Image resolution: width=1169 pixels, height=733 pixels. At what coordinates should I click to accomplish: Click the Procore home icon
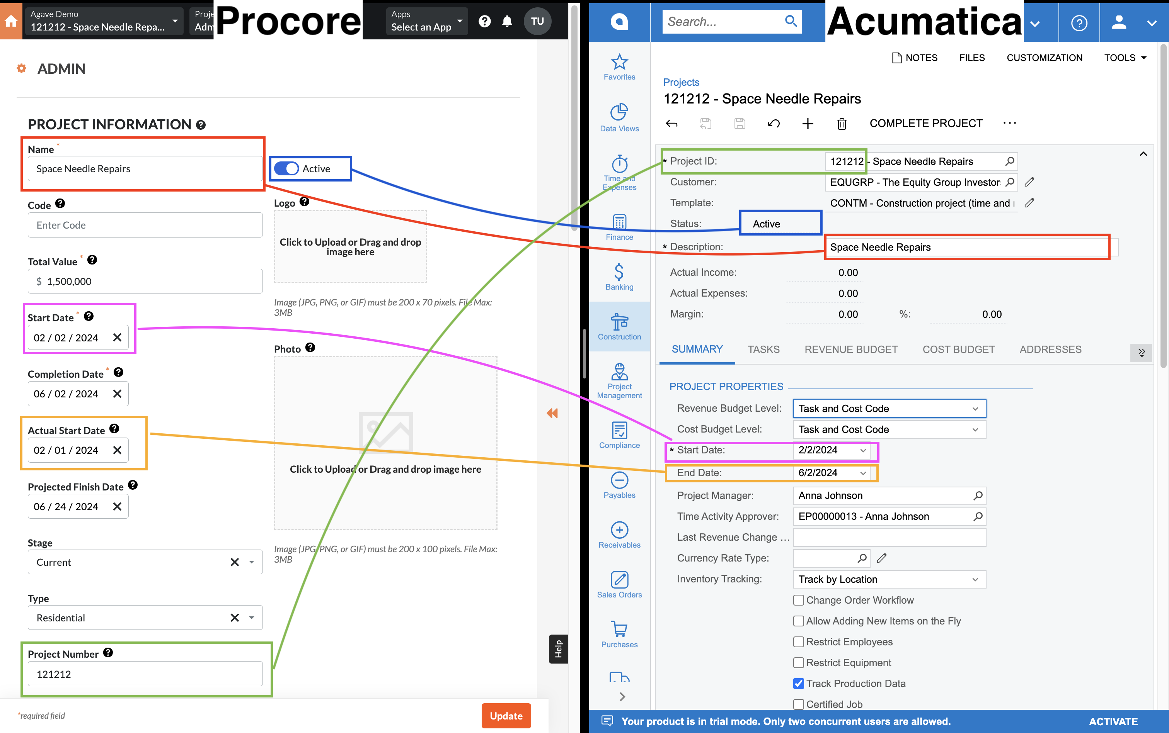click(11, 21)
